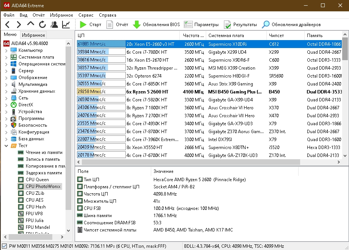Expand the Программы node arrow
Screen dimensions: 349x250
click(6, 118)
